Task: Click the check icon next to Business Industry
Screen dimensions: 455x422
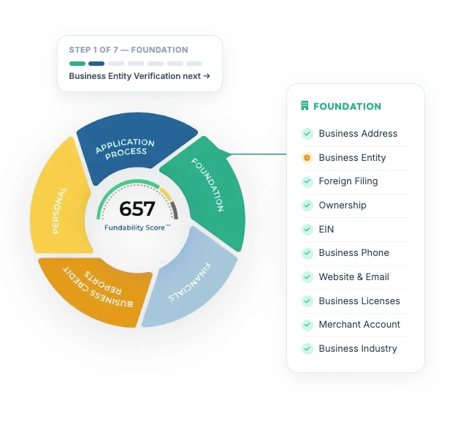Action: 307,348
